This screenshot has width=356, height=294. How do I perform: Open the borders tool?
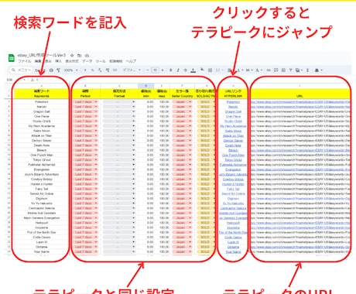click(x=211, y=70)
